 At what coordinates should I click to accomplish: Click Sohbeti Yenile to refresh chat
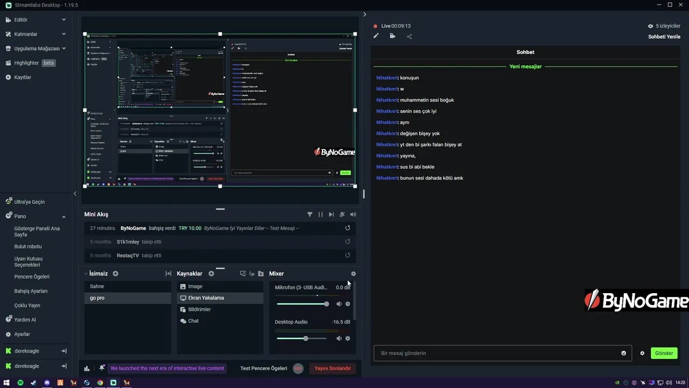(664, 37)
